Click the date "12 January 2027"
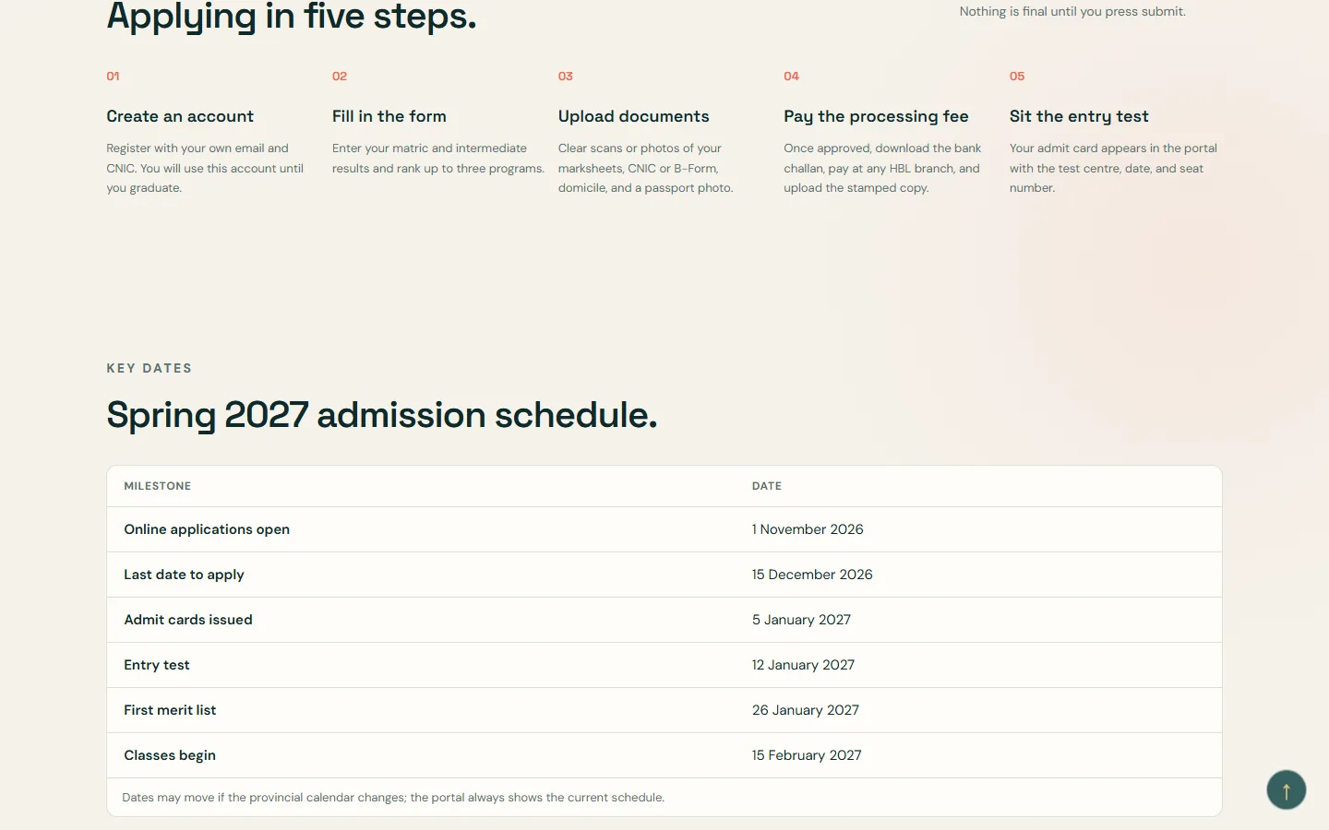Screen dimensions: 1329x830 [803, 665]
